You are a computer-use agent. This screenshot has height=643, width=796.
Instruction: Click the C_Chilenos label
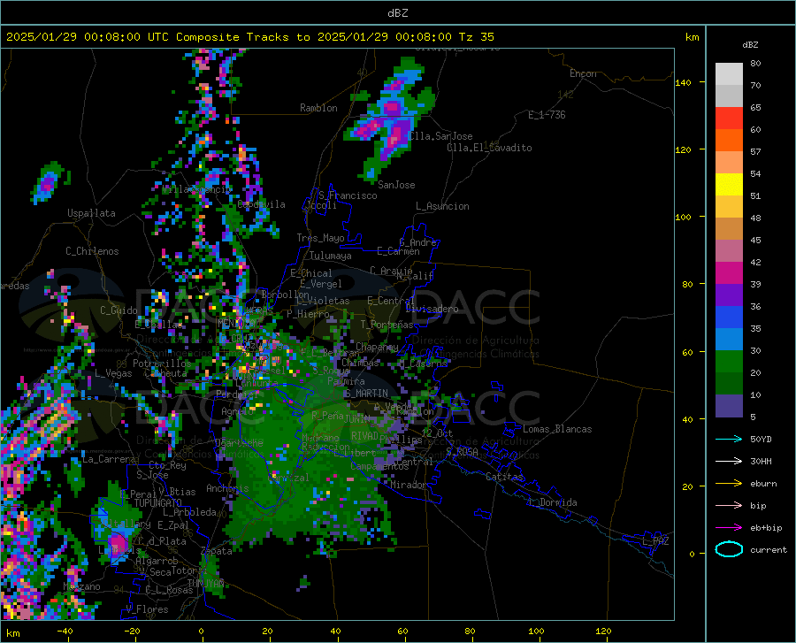point(92,251)
